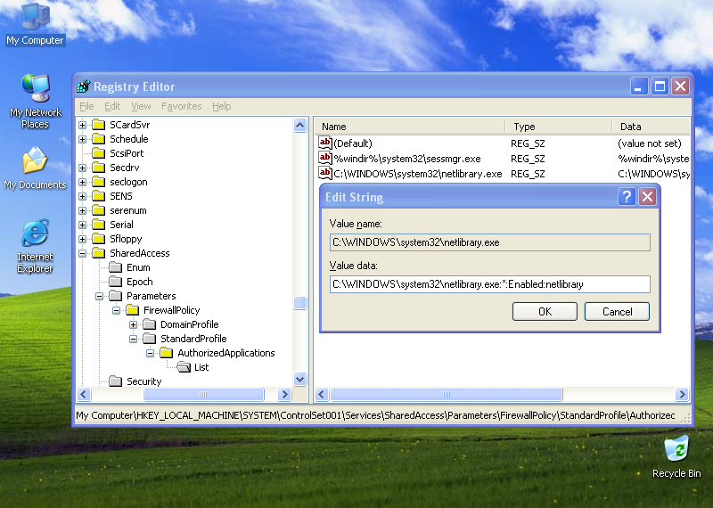Select the StandardProfile tree label
Image resolution: width=713 pixels, height=508 pixels.
click(x=193, y=339)
